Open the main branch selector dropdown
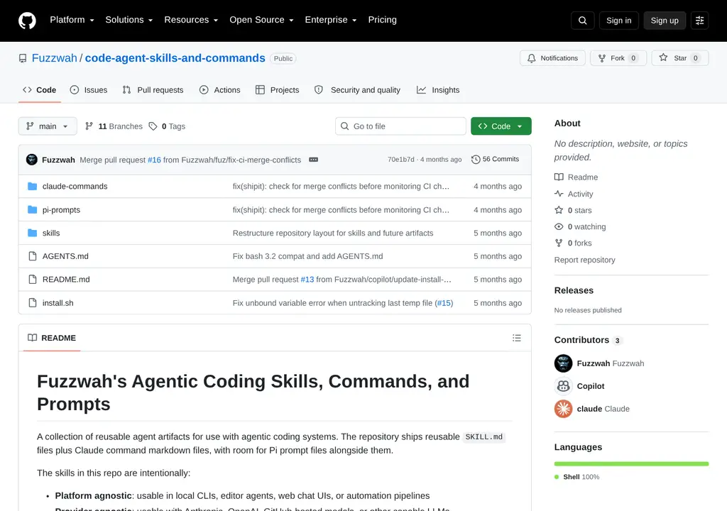Viewport: 727px width, 511px height. pos(48,126)
